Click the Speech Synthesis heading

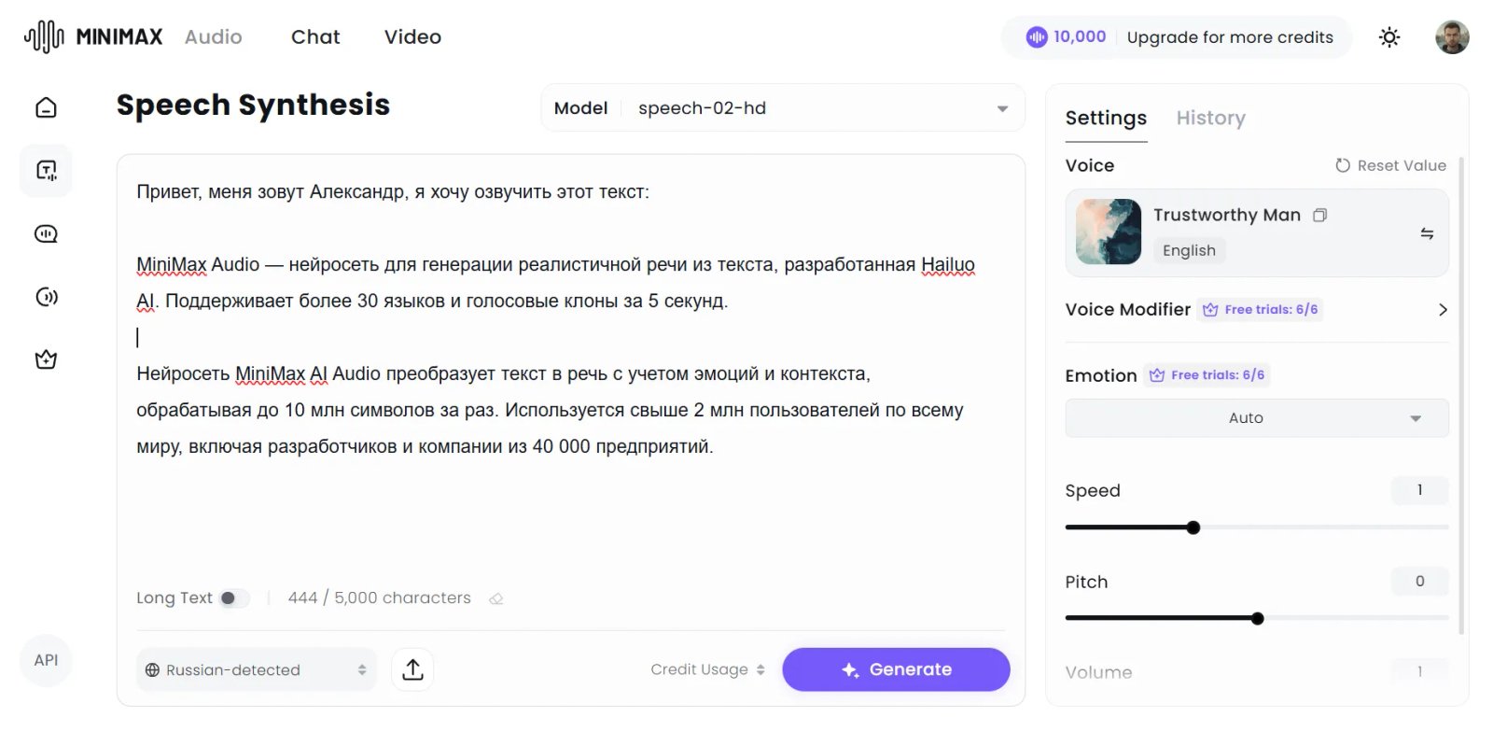click(x=253, y=105)
